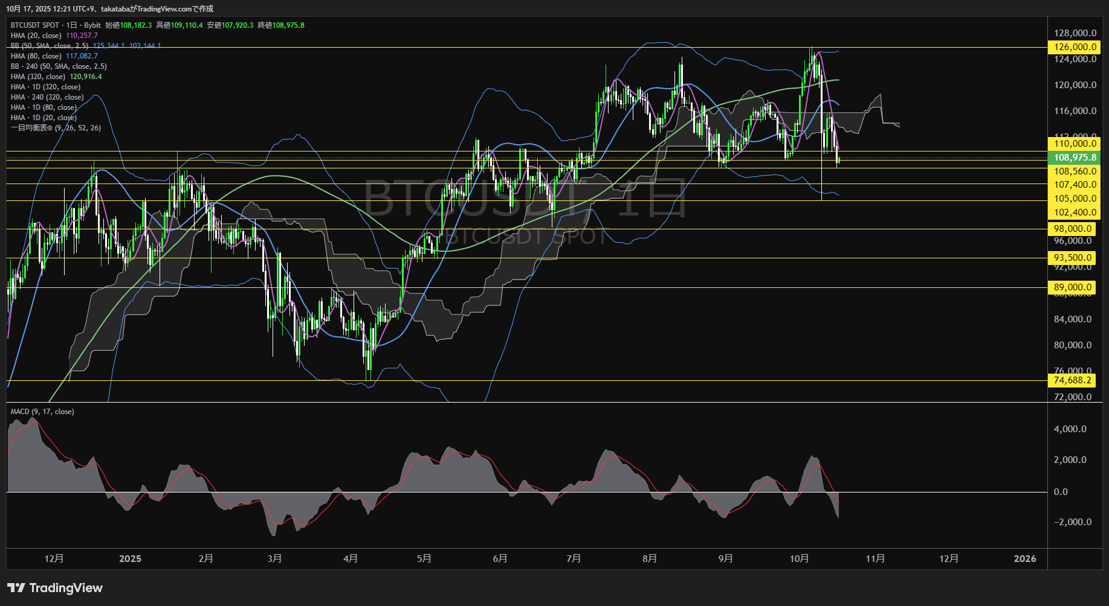Select the HMA (80, close) indicator legend

point(36,56)
